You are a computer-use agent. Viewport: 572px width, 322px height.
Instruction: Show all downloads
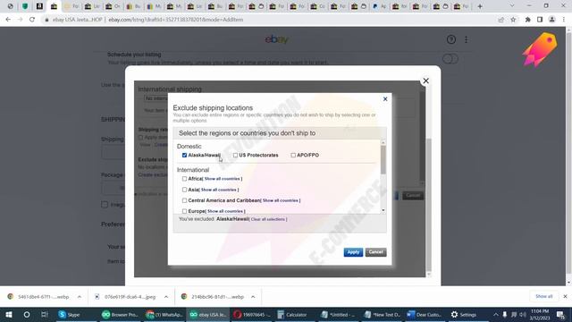(544, 296)
